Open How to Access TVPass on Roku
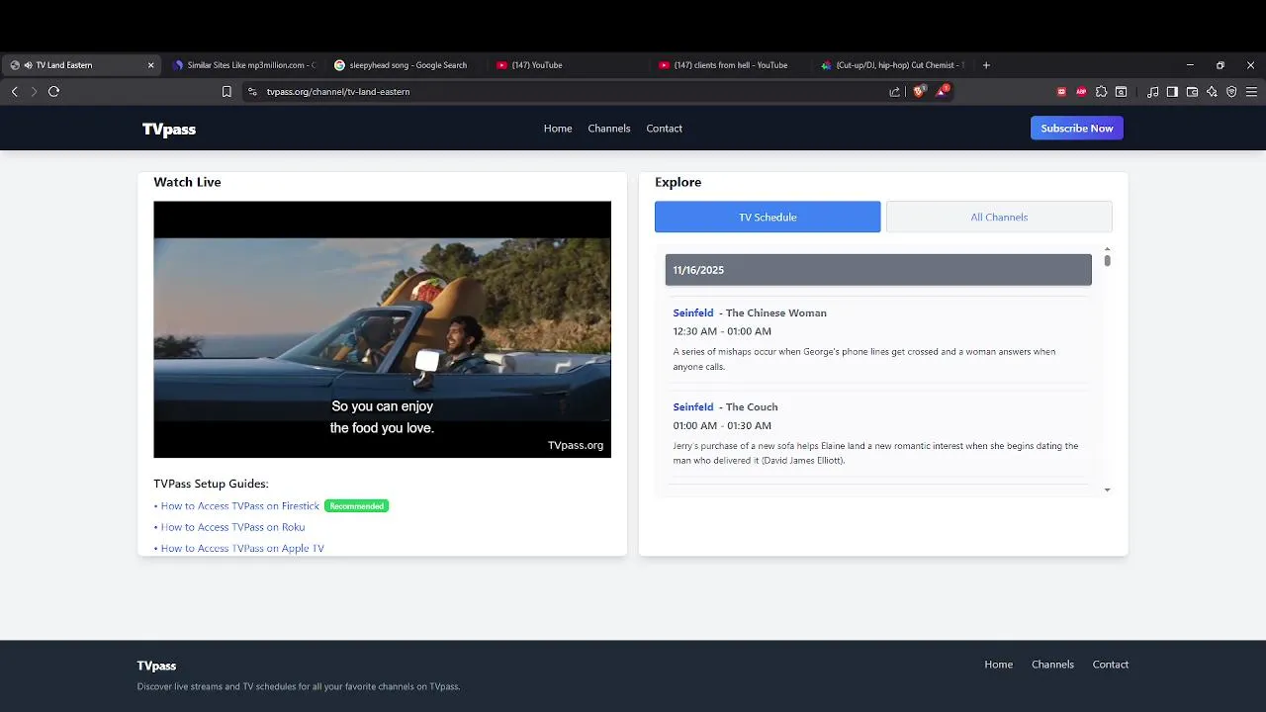Screen dimensions: 1266x712 pyautogui.click(x=232, y=527)
